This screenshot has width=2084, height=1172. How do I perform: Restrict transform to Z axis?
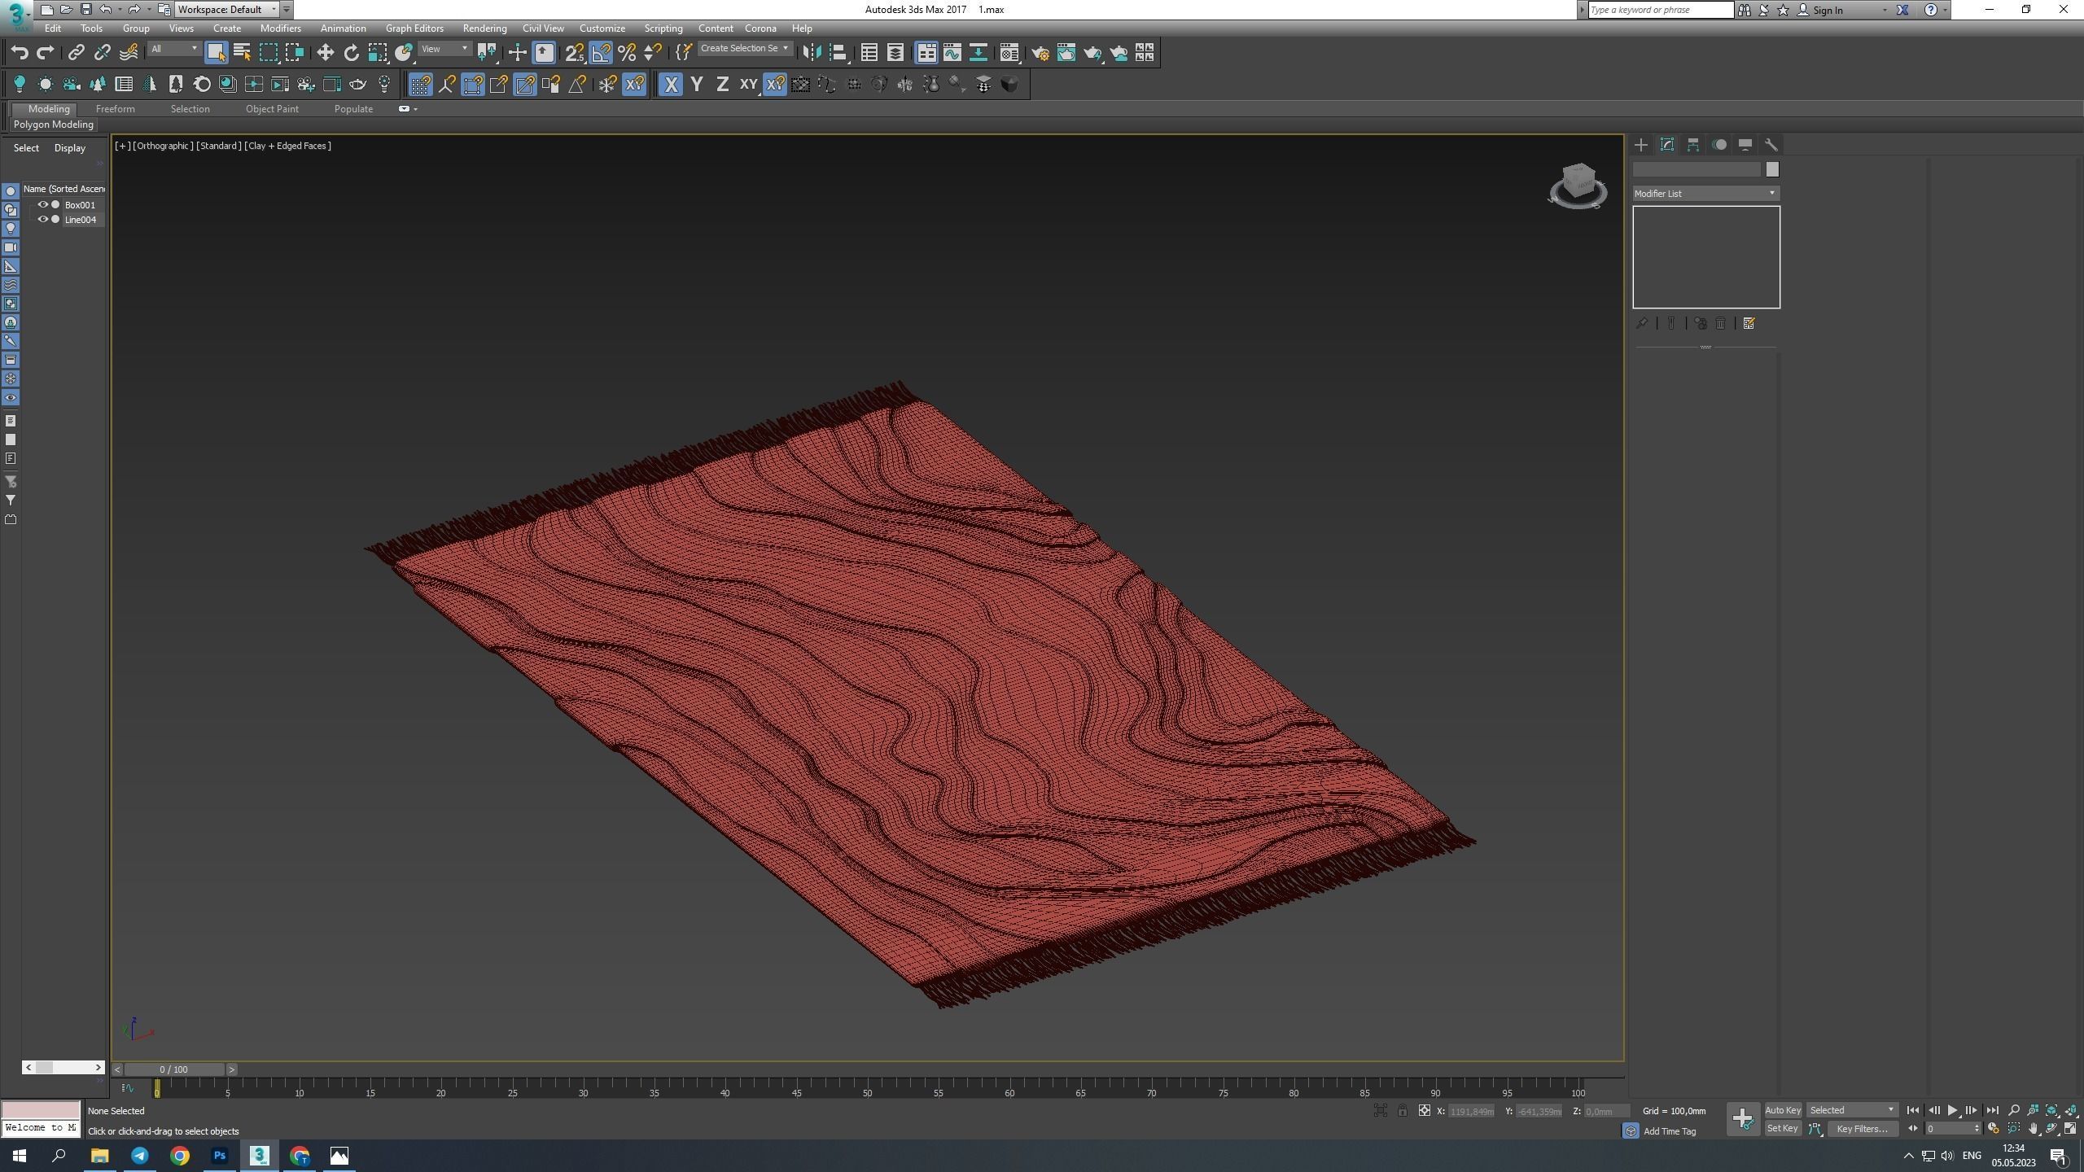[x=722, y=85]
